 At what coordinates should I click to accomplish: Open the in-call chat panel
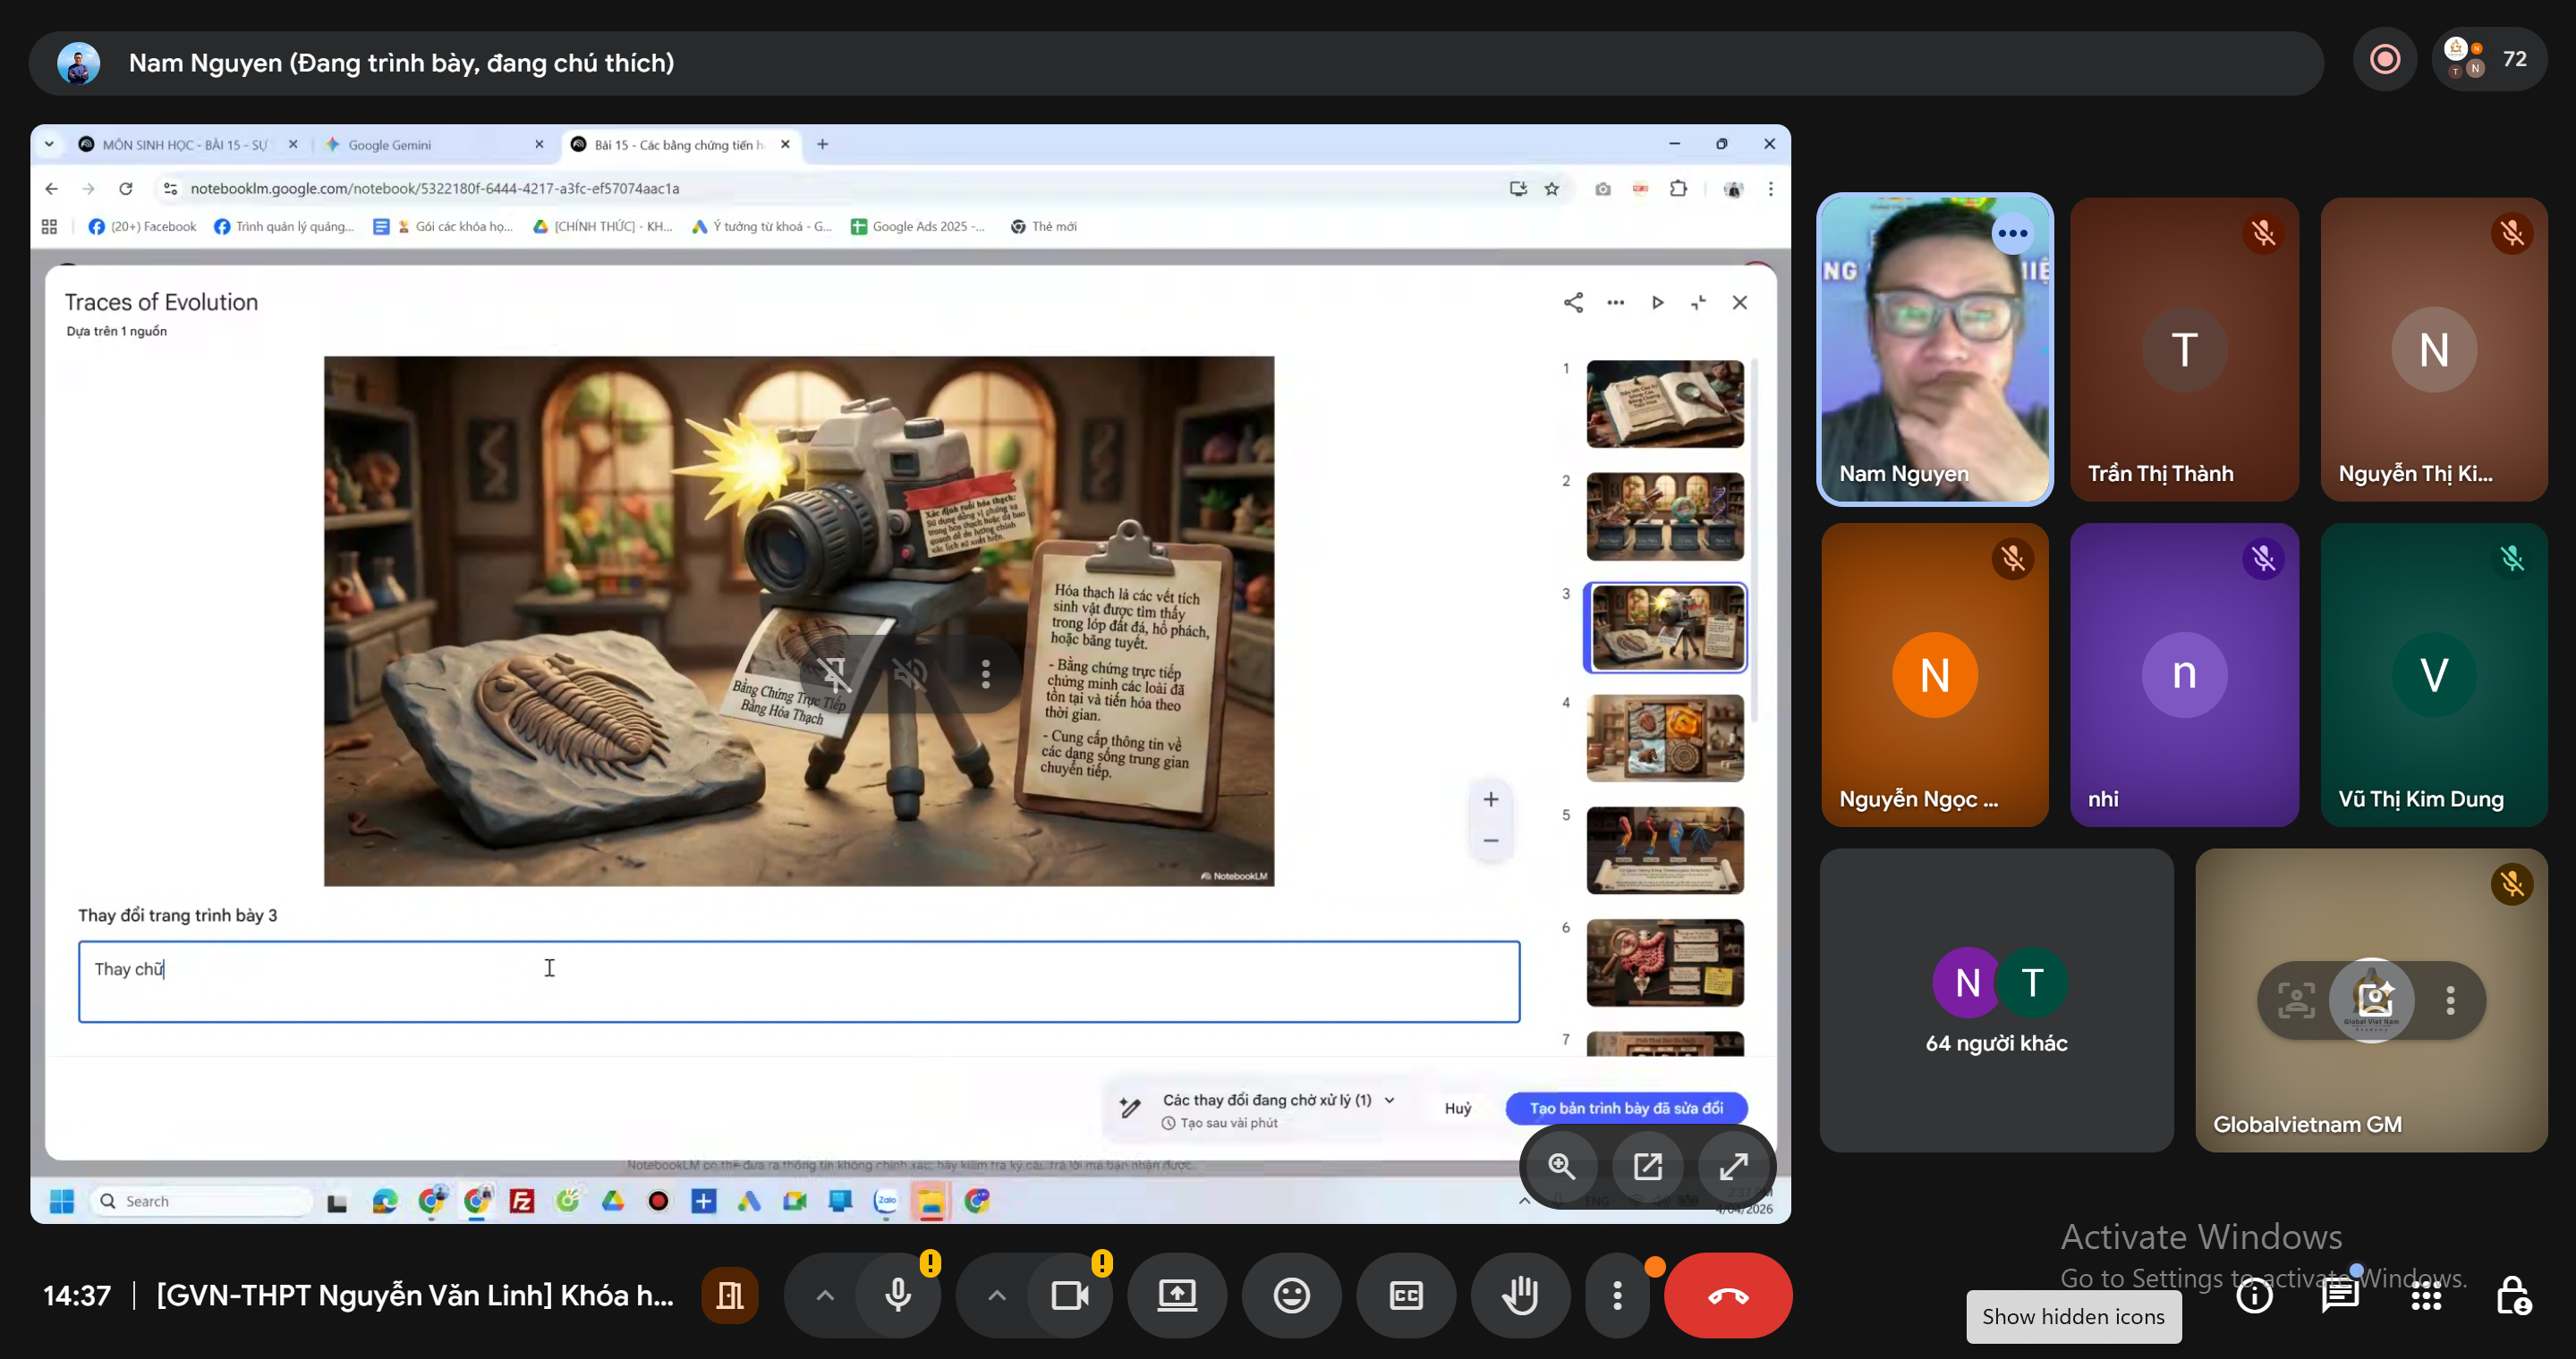[x=2340, y=1296]
